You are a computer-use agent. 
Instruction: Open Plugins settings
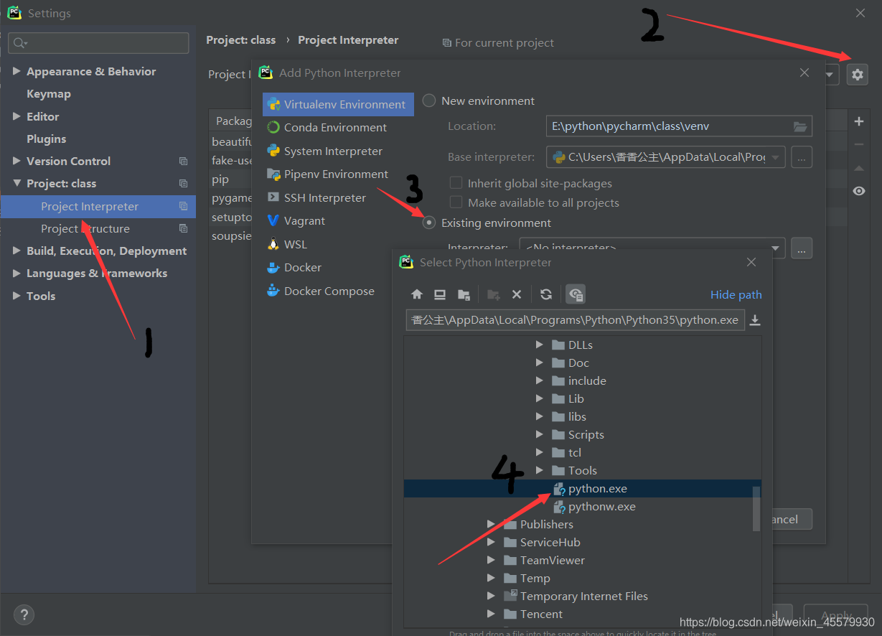(47, 139)
